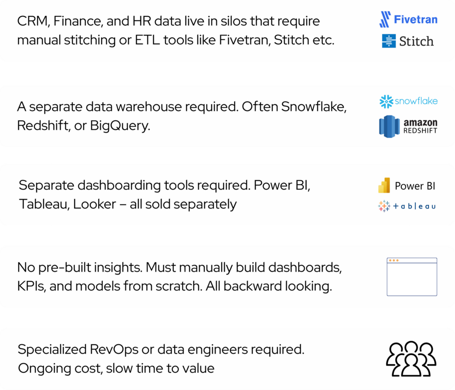Click the Snowflake asterisk emblem
Image resolution: width=455 pixels, height=390 pixels.
point(386,102)
